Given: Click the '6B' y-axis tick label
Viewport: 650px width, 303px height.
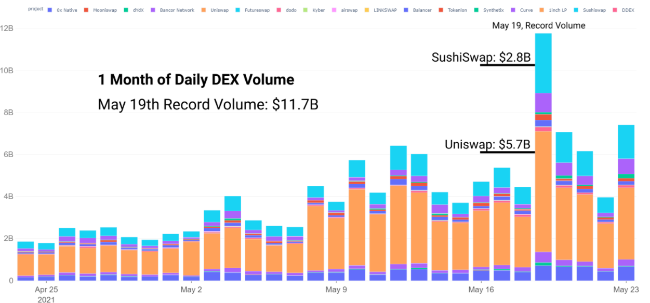Looking at the screenshot, I should (x=8, y=155).
